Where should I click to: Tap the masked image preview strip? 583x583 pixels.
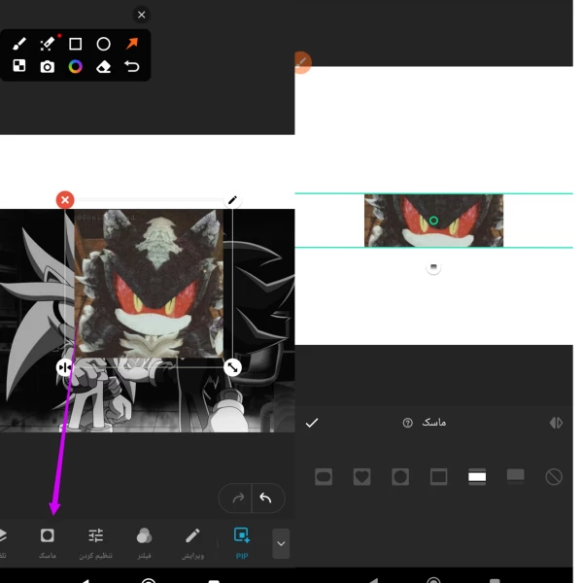click(x=433, y=221)
